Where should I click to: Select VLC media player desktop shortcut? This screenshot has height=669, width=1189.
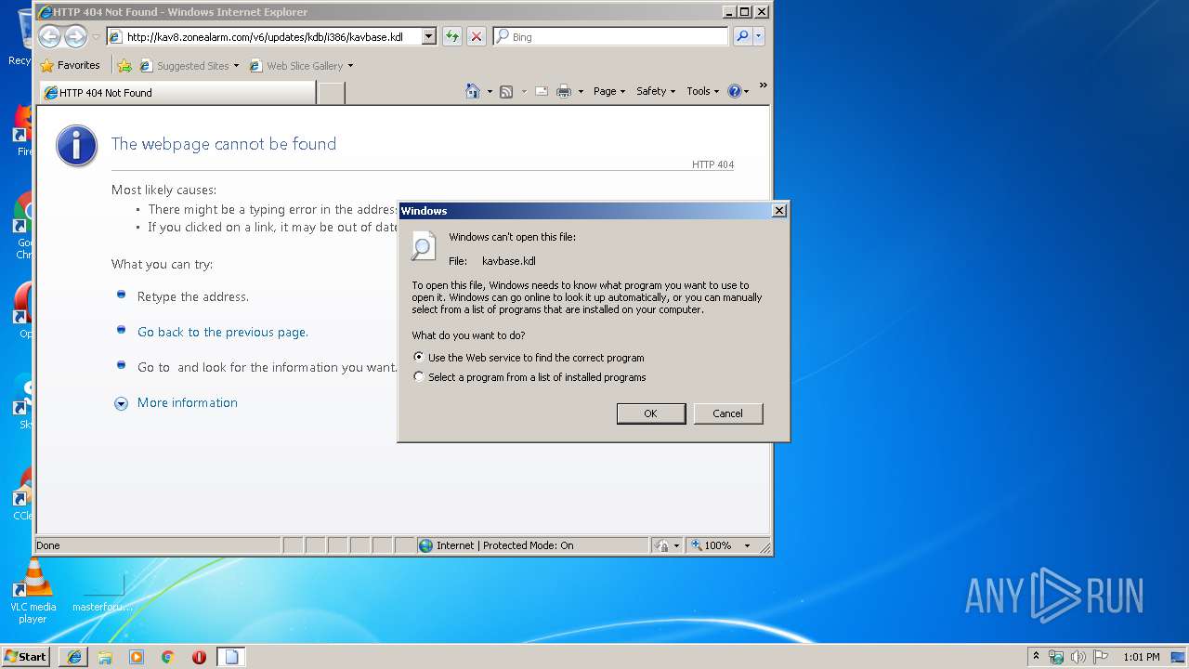point(33,592)
